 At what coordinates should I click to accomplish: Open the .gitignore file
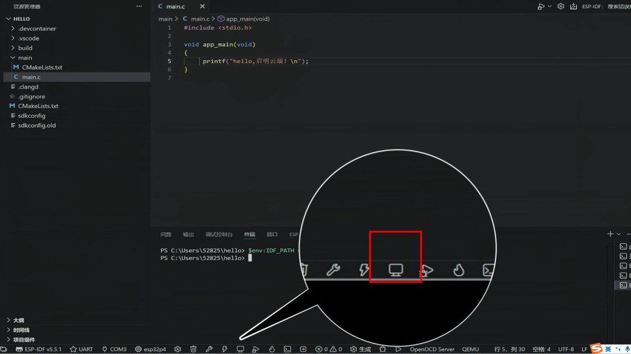point(32,96)
